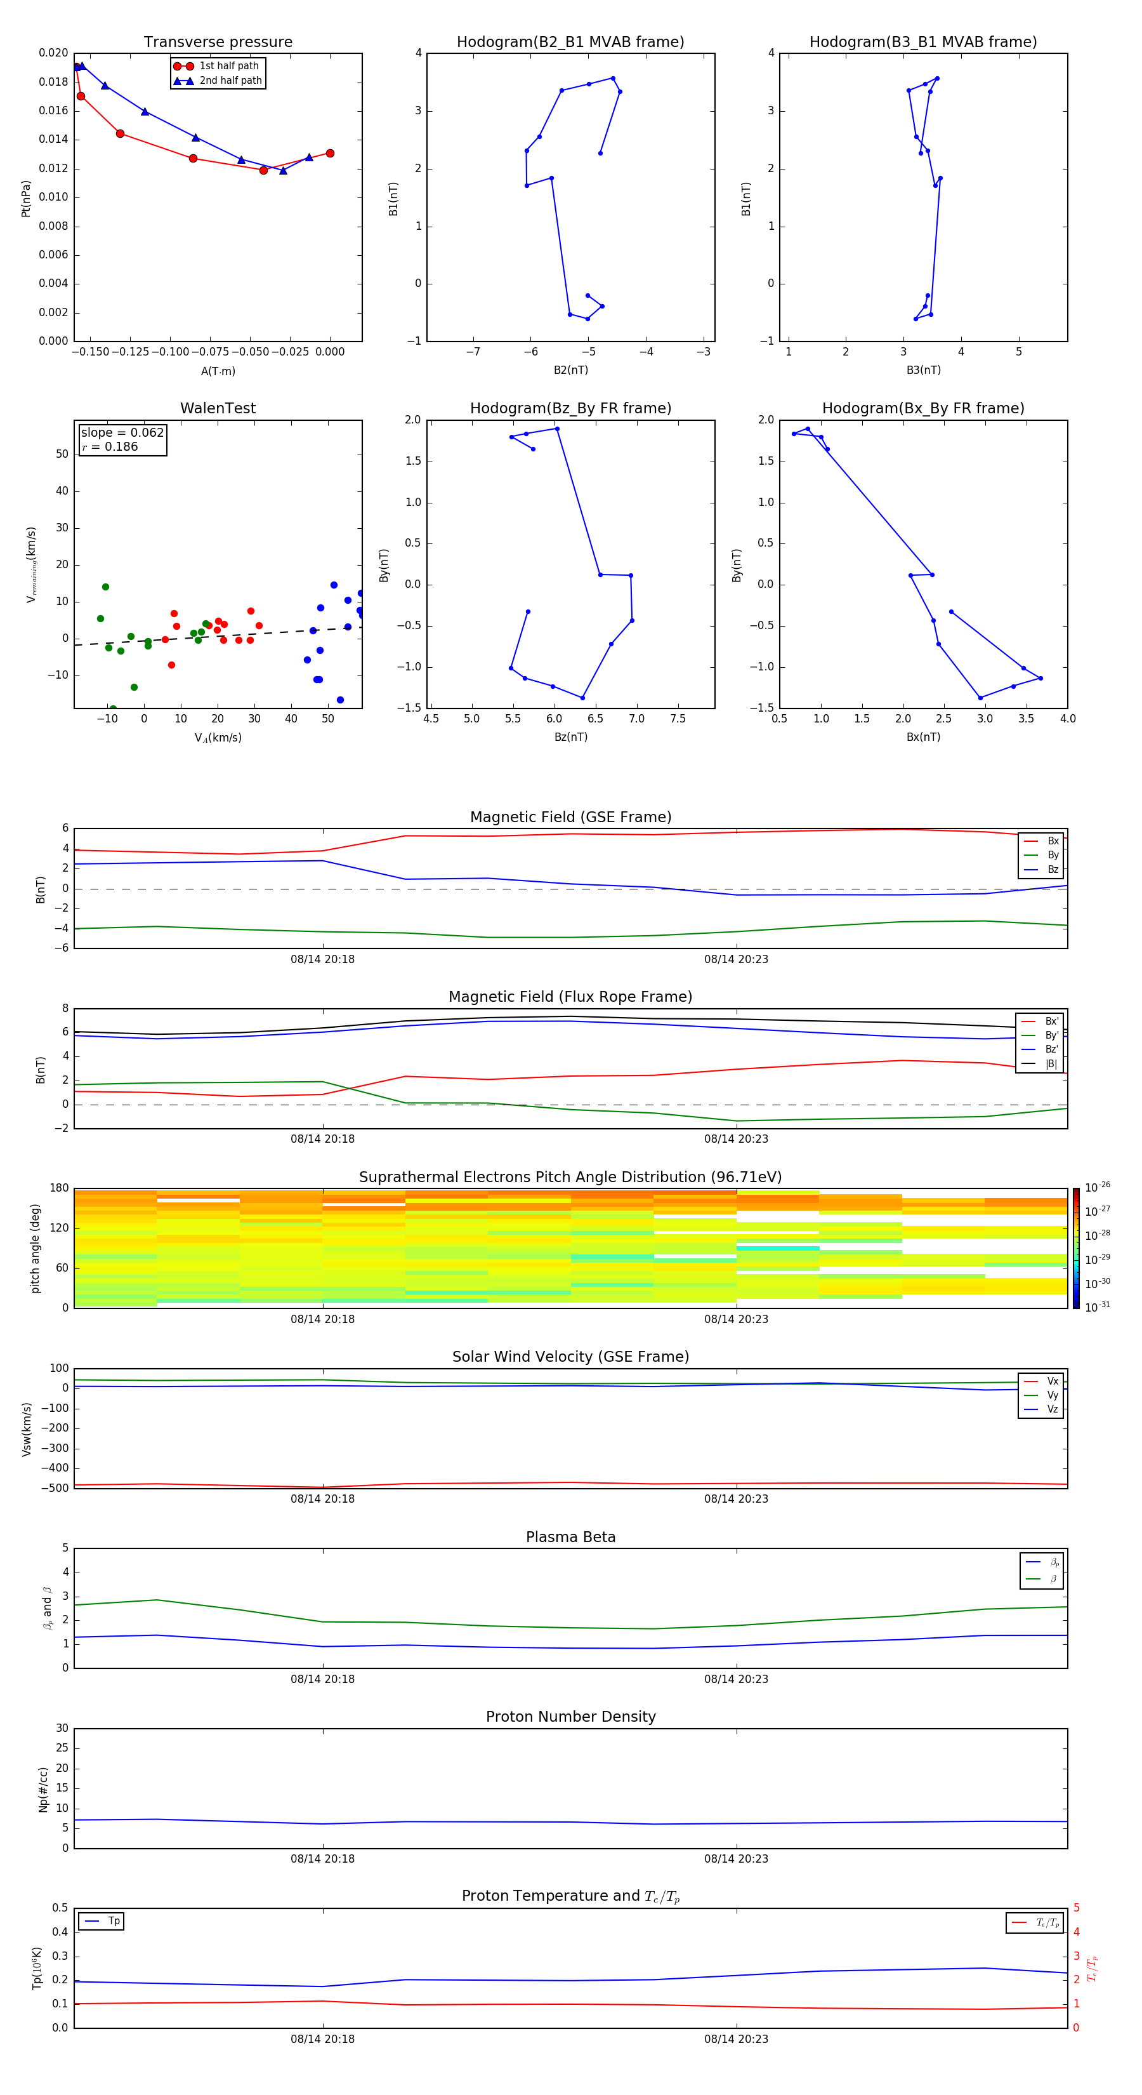Select Bz legend entry in GSE magnetic field
This screenshot has width=1142, height=2095.
(1042, 869)
